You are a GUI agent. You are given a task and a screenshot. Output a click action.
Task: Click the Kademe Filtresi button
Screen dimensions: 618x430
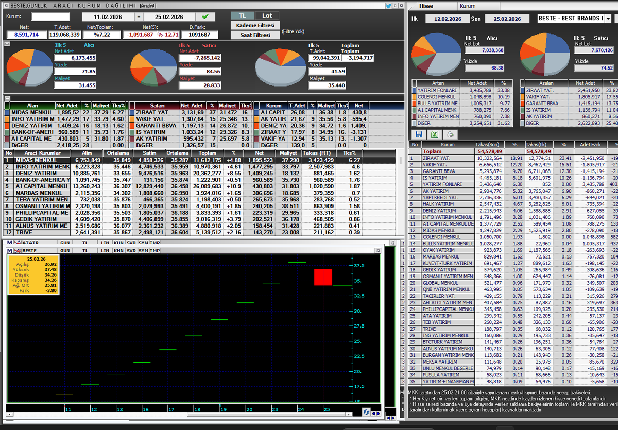click(255, 25)
